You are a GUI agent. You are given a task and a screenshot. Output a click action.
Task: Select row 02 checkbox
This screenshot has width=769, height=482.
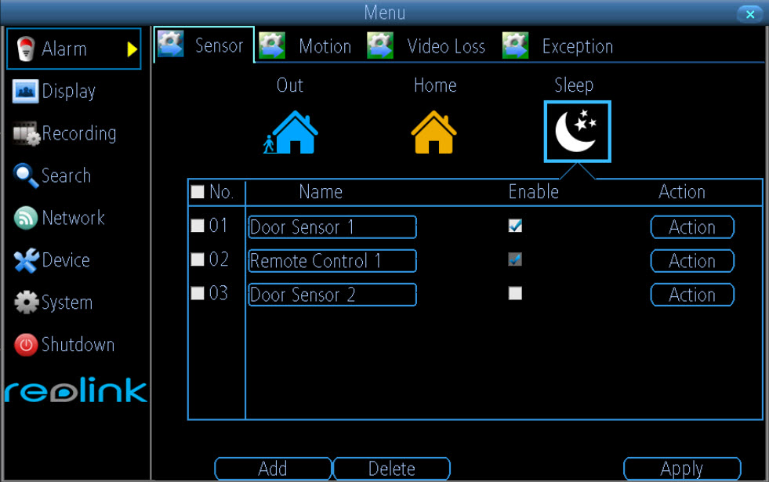tap(198, 259)
